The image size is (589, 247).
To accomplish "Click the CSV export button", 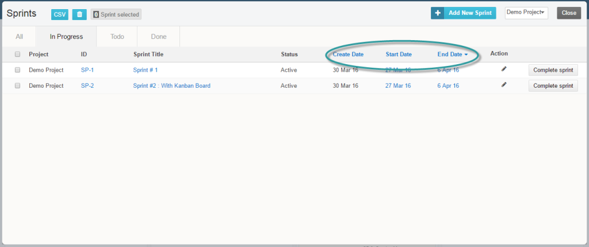I will 60,14.
